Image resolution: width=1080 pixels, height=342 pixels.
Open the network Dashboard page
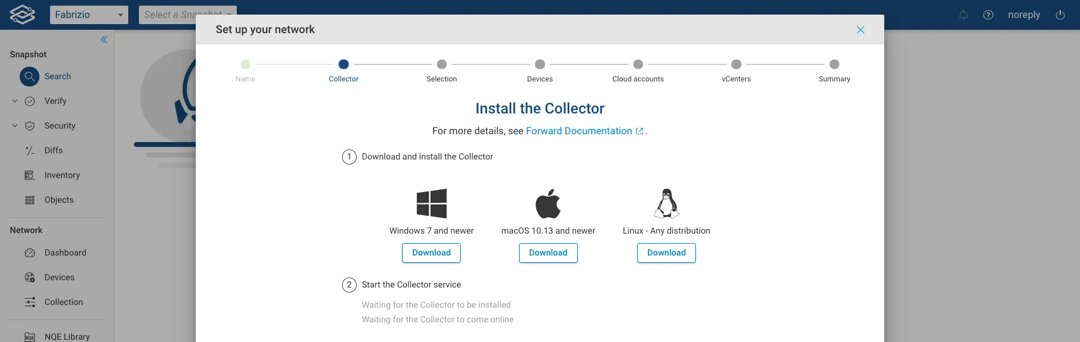click(65, 253)
